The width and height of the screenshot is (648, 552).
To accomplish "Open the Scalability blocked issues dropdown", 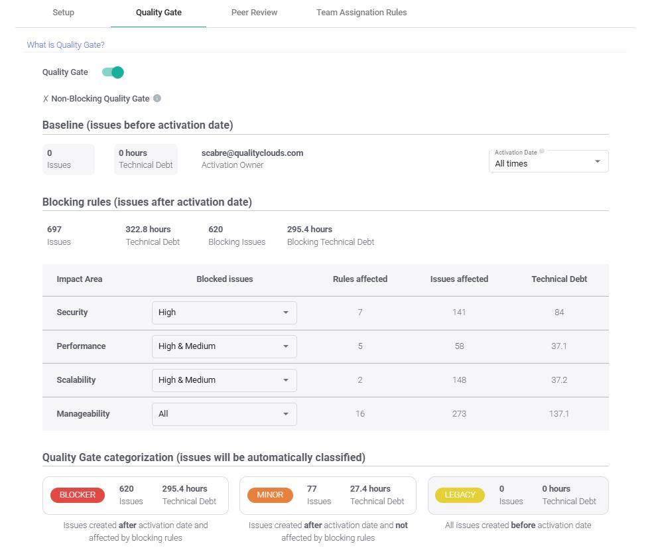I will click(x=224, y=380).
